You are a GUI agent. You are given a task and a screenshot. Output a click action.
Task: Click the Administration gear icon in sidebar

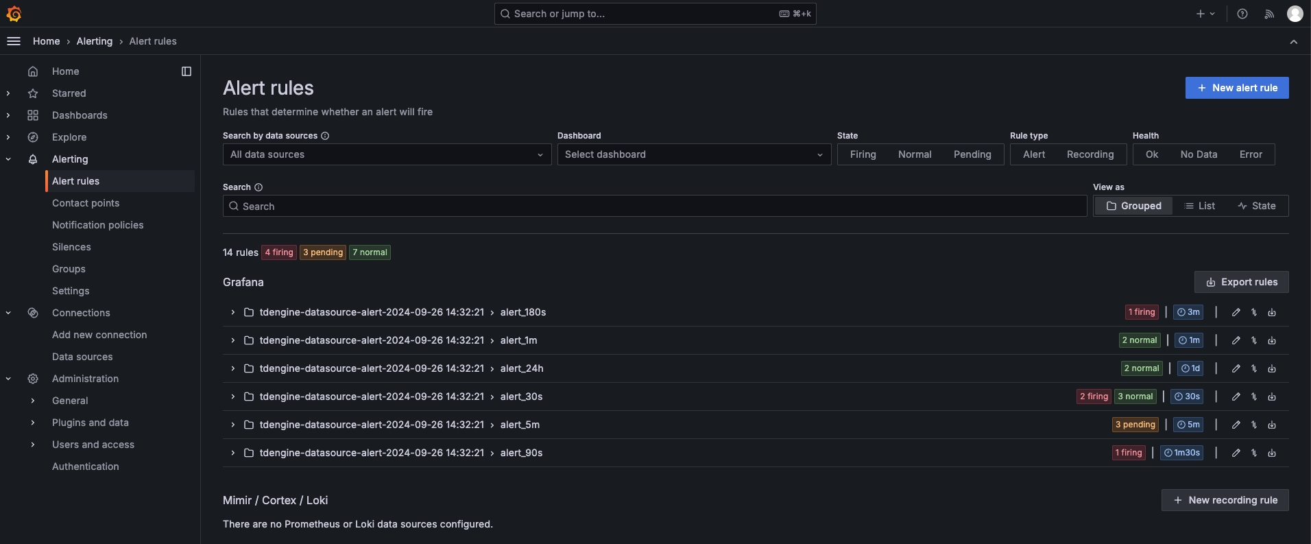click(33, 379)
